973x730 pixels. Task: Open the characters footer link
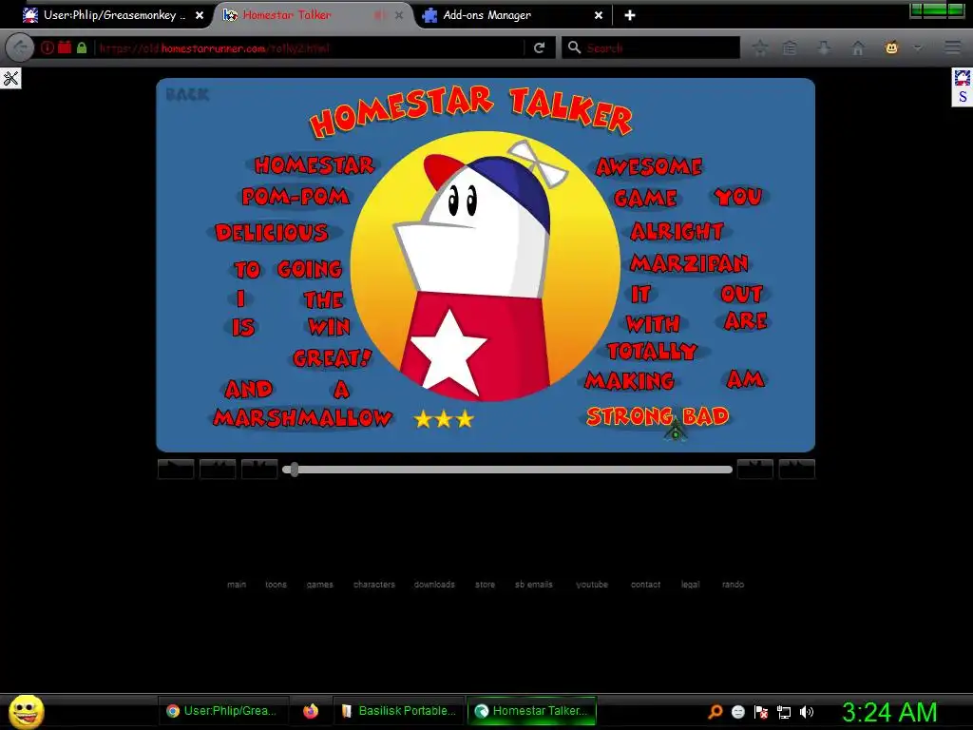[x=374, y=585]
